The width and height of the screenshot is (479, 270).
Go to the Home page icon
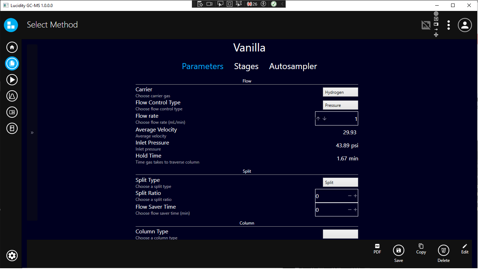coord(12,47)
